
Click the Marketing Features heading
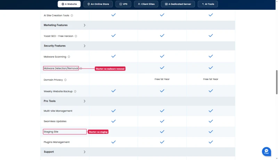56,25
